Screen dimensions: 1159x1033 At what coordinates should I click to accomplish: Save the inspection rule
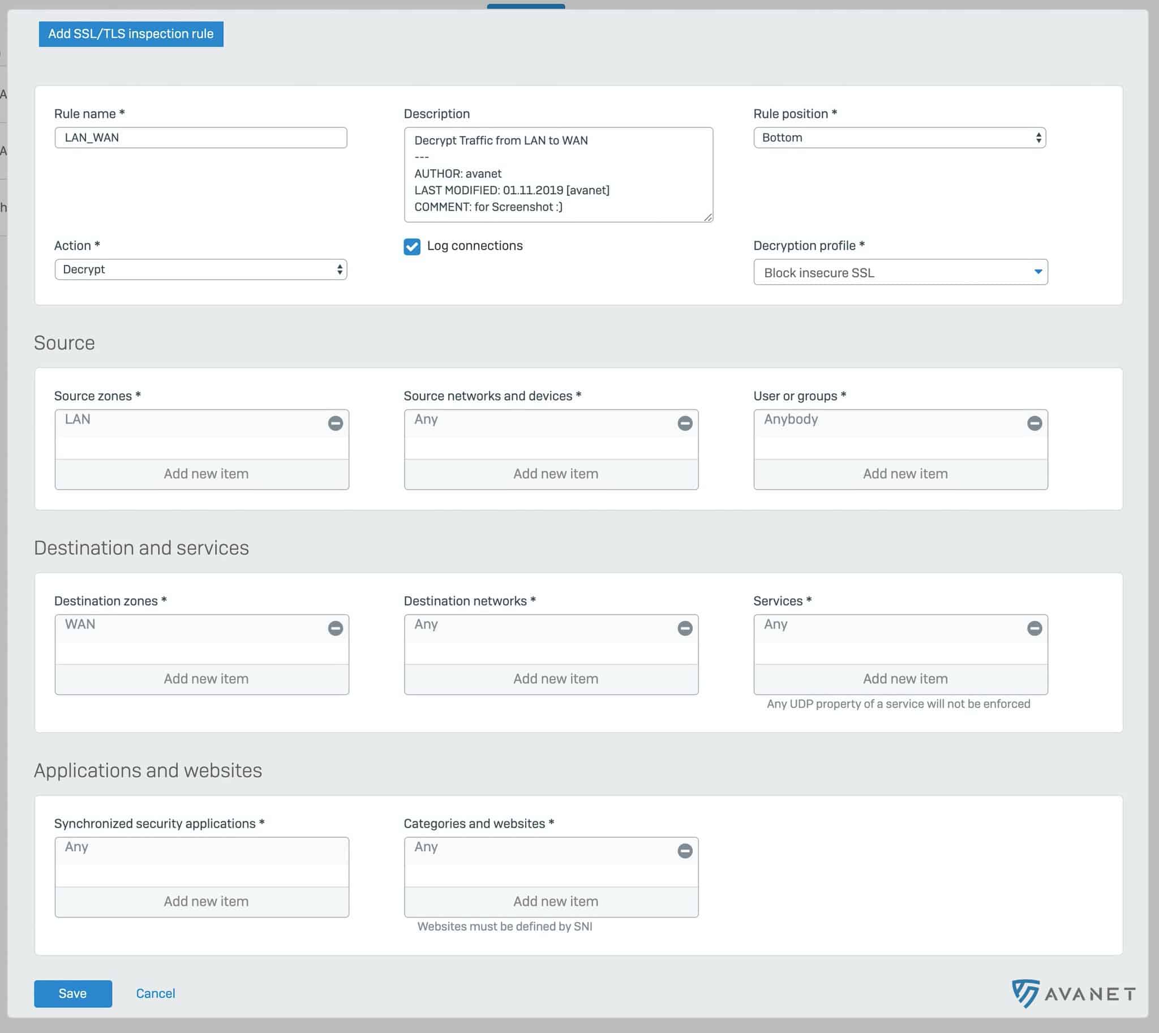coord(72,994)
